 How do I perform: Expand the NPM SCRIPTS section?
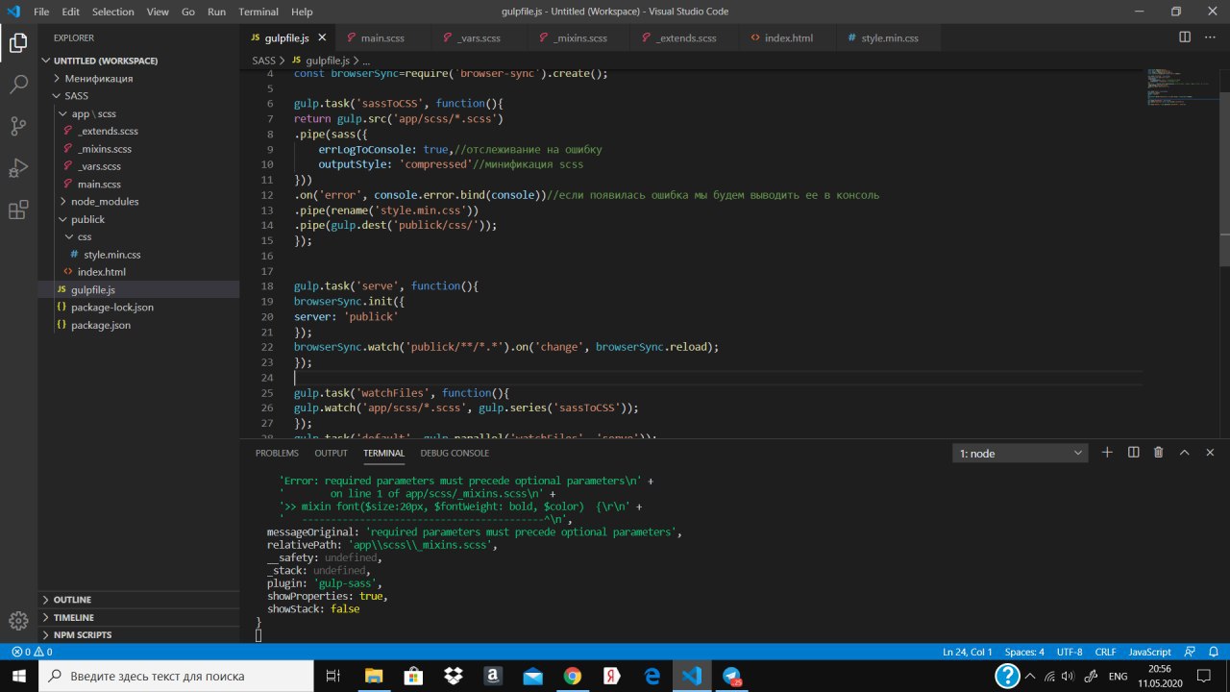point(139,634)
